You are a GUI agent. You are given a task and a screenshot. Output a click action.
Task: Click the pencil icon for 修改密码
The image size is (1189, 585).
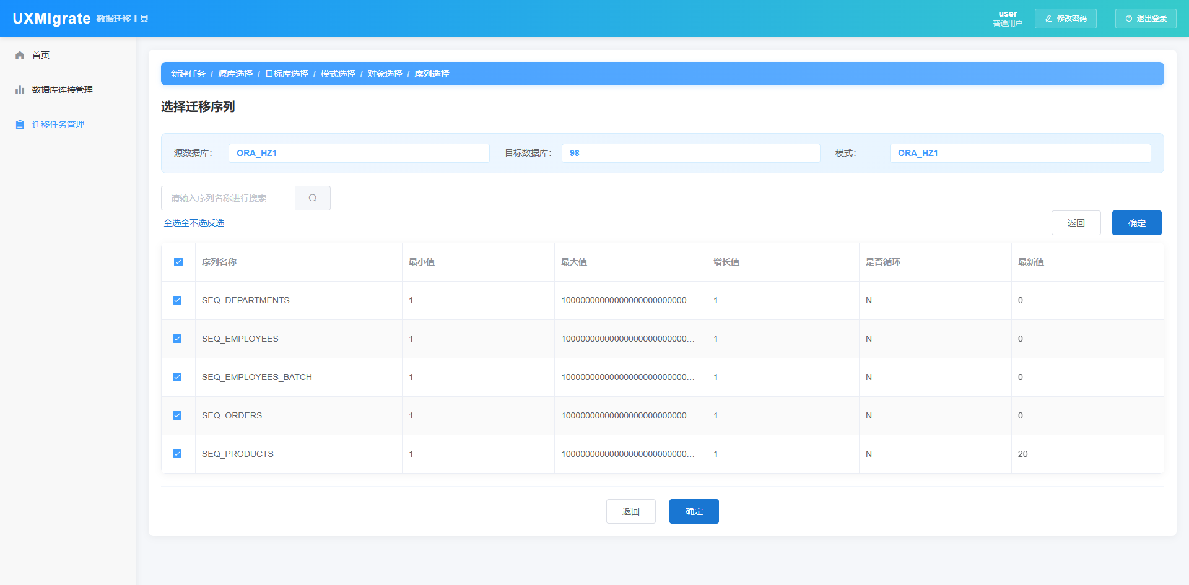click(x=1048, y=19)
